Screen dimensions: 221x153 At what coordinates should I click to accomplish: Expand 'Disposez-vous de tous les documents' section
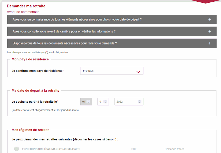(65, 43)
